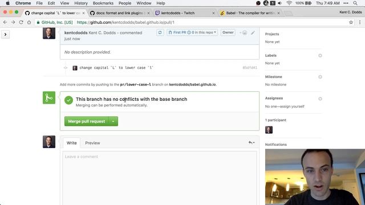Click the Owner badge
The height and width of the screenshot is (205, 365).
tap(228, 32)
